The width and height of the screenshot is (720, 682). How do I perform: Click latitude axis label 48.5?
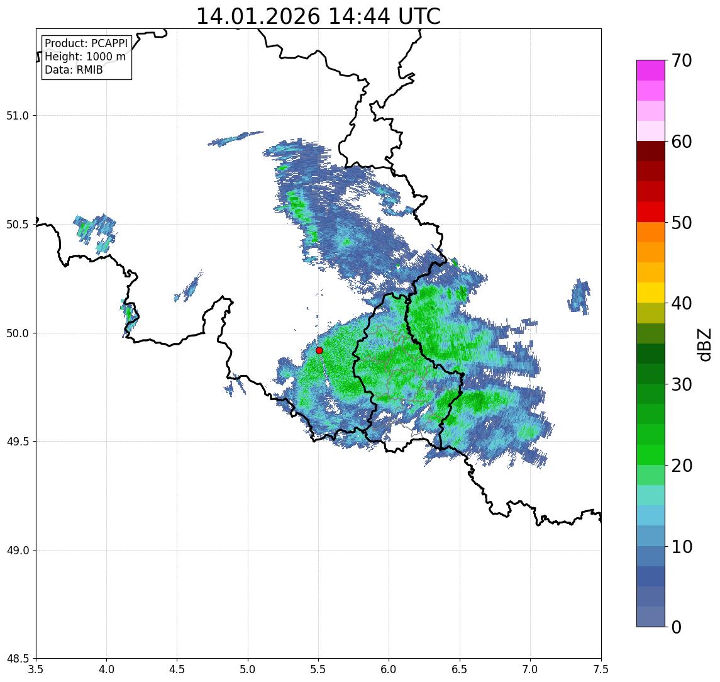click(18, 659)
